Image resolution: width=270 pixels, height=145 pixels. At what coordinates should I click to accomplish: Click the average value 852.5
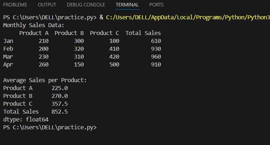(x=60, y=112)
